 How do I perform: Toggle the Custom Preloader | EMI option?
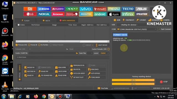pos(108,49)
